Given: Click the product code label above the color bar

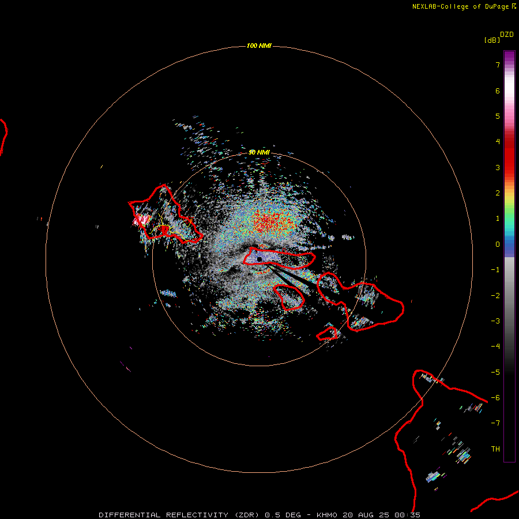Looking at the screenshot, I should click(507, 35).
